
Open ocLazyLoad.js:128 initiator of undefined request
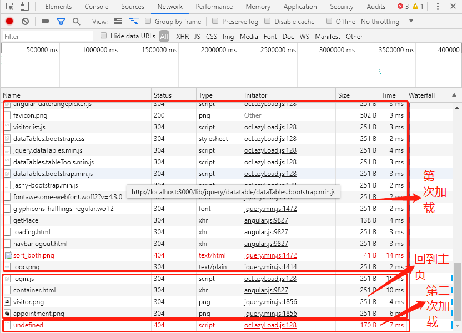pos(270,325)
